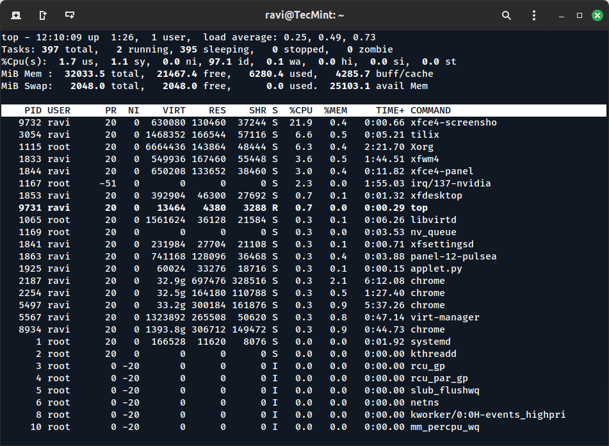Click the tilix command name
The image size is (609, 446).
coord(425,135)
